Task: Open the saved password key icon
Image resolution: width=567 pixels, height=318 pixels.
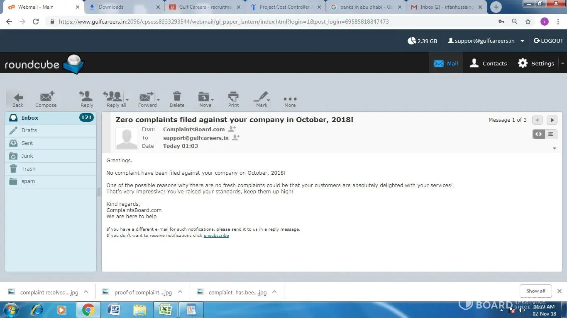Action: (501, 22)
